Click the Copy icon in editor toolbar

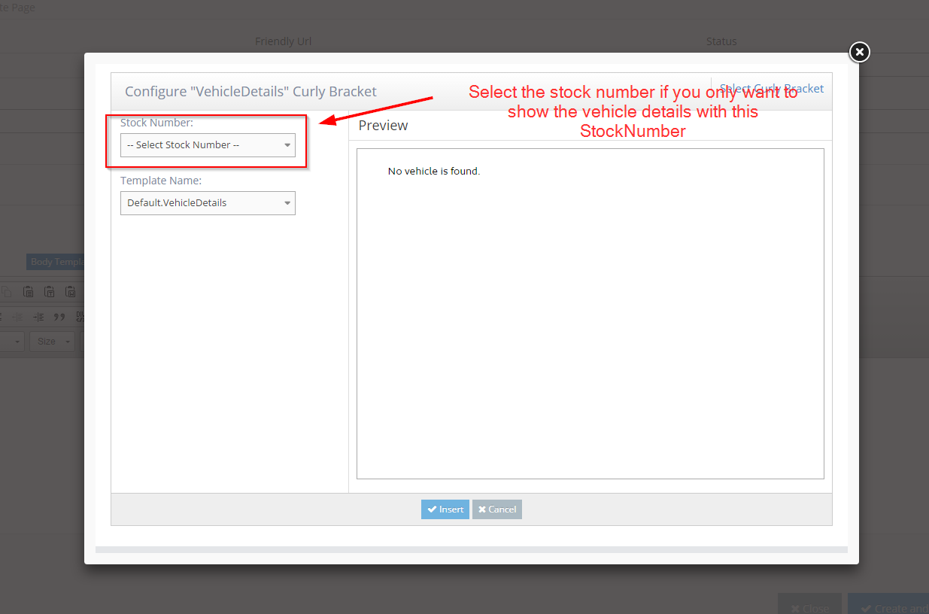click(x=7, y=292)
